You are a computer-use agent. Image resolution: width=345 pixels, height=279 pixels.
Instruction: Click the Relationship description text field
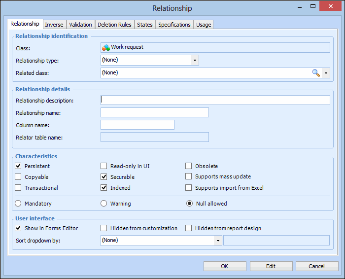tap(215, 100)
